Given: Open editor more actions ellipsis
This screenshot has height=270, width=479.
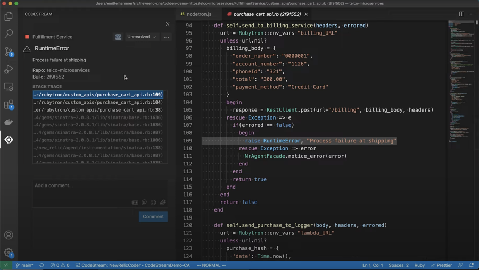Looking at the screenshot, I should click(x=471, y=14).
